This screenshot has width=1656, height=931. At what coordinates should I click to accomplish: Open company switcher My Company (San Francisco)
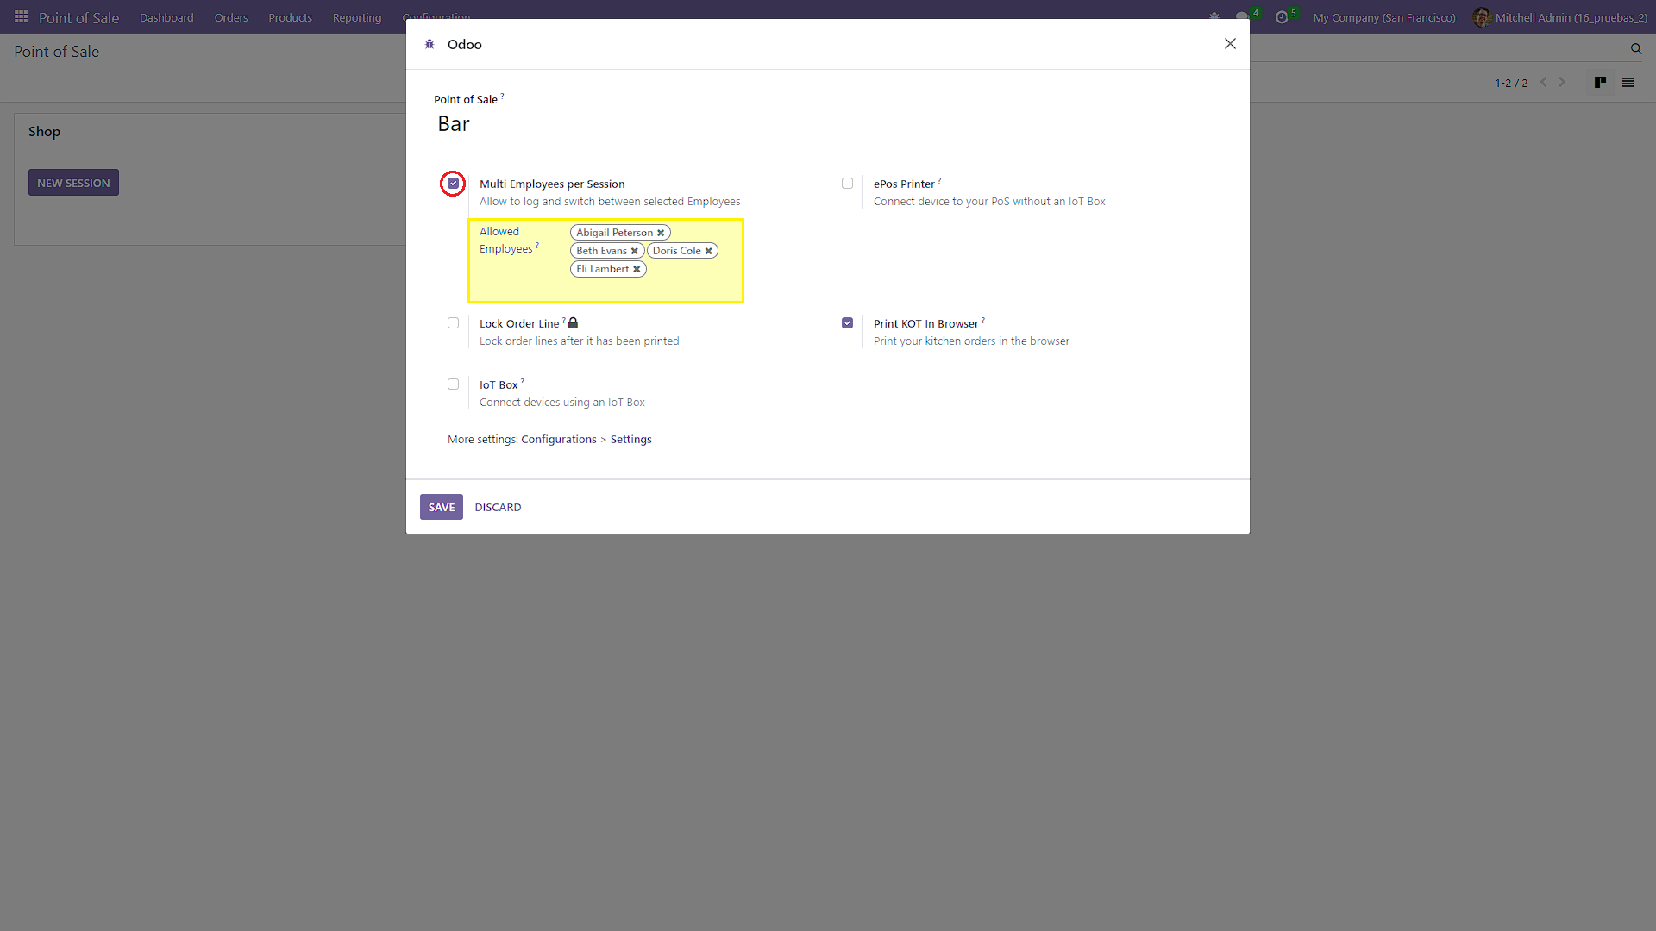(1384, 17)
